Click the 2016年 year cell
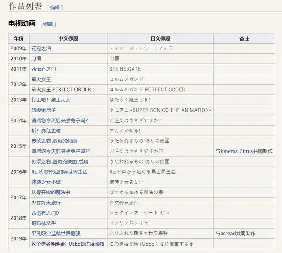 pos(19,172)
